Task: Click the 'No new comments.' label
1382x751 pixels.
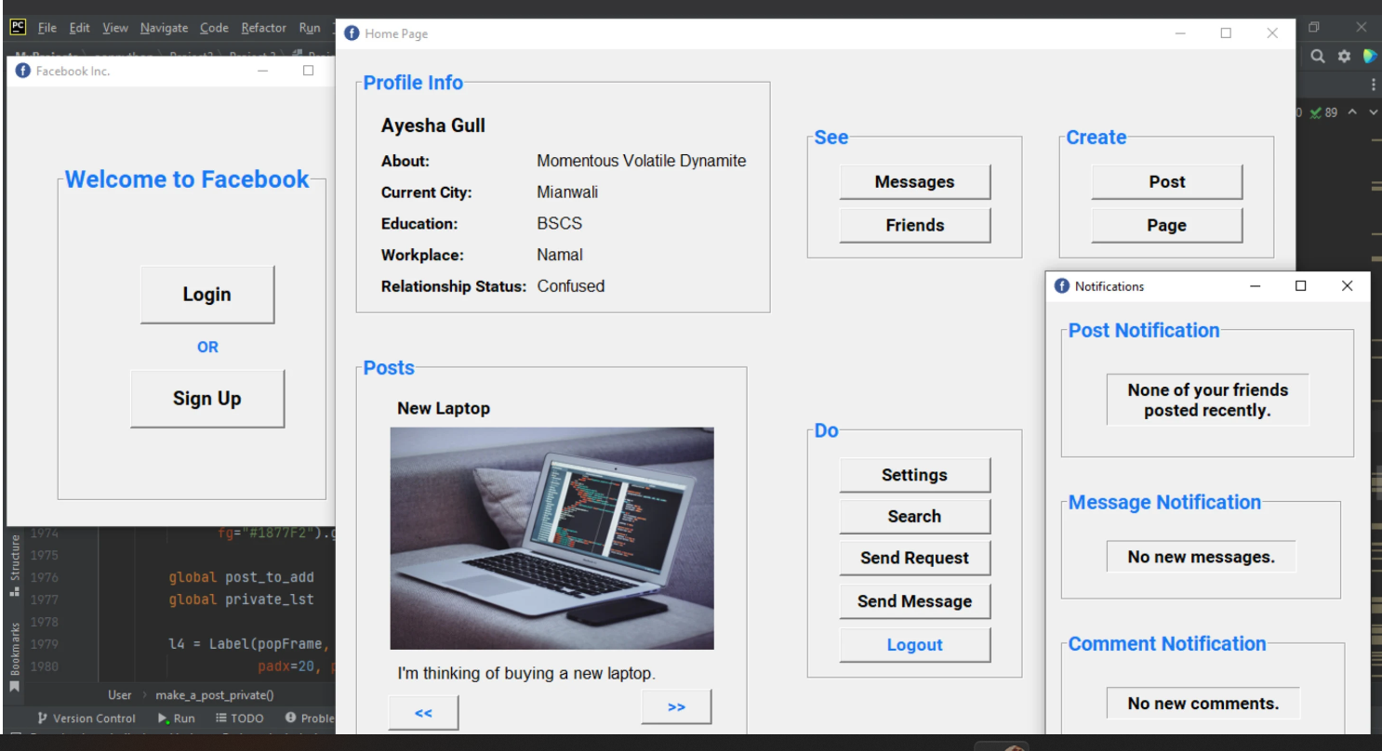Action: tap(1203, 704)
